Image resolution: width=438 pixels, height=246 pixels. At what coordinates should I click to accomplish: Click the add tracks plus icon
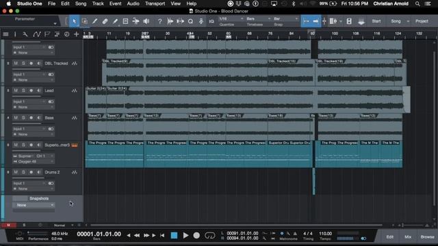tap(76, 34)
